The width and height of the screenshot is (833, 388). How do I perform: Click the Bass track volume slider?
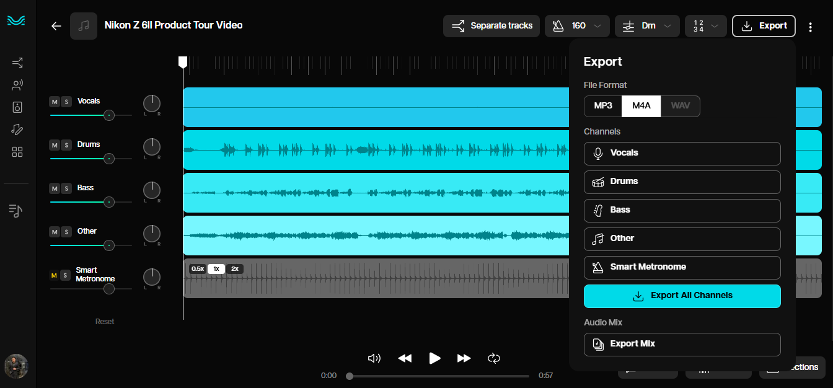coord(109,202)
